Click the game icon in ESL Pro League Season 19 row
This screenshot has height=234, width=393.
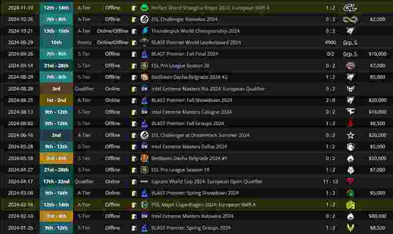click(x=134, y=170)
